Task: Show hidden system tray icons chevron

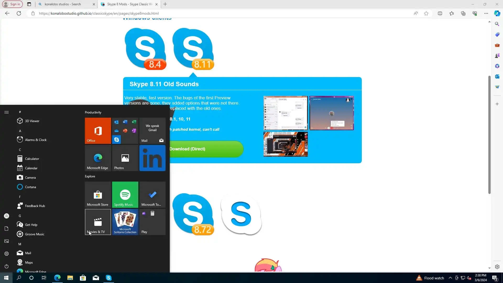Action: coord(450,278)
